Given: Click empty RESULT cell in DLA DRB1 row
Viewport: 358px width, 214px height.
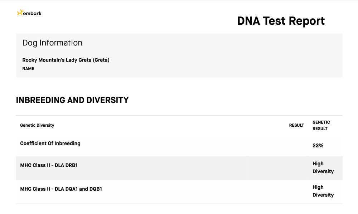Looking at the screenshot, I should click(296, 167).
